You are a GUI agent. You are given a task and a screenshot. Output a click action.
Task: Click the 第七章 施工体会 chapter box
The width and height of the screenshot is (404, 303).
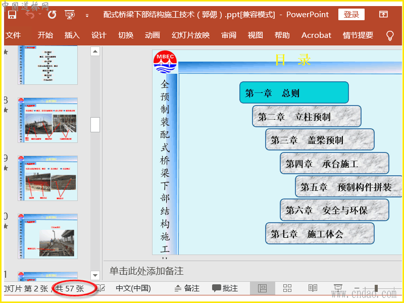coord(320,234)
